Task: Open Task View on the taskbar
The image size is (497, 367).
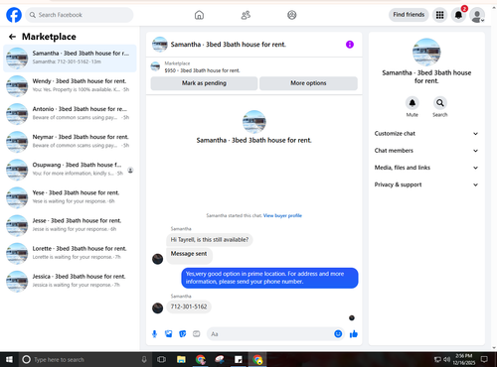Action: click(161, 359)
